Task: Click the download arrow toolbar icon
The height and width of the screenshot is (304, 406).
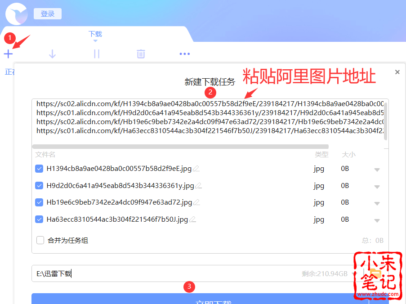Action: (52, 54)
